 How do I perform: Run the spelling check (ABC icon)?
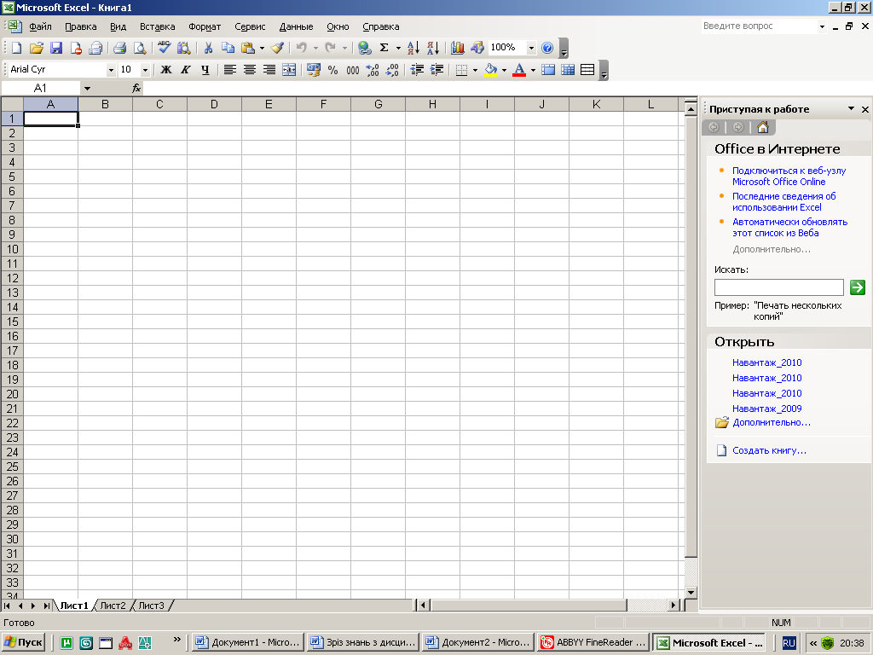164,48
